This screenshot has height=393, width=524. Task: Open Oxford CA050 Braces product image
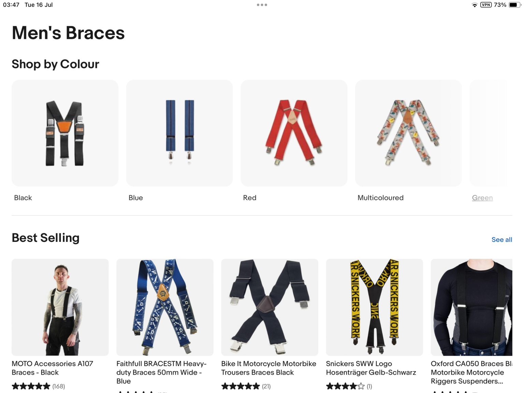click(471, 307)
